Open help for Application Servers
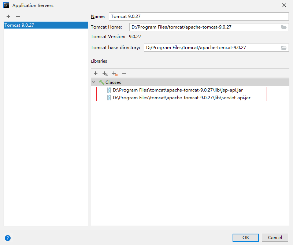Viewport: 293px width, 245px height. (8, 238)
